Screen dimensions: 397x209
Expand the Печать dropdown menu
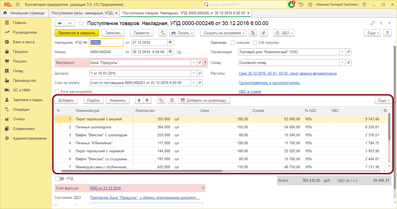coord(182,33)
